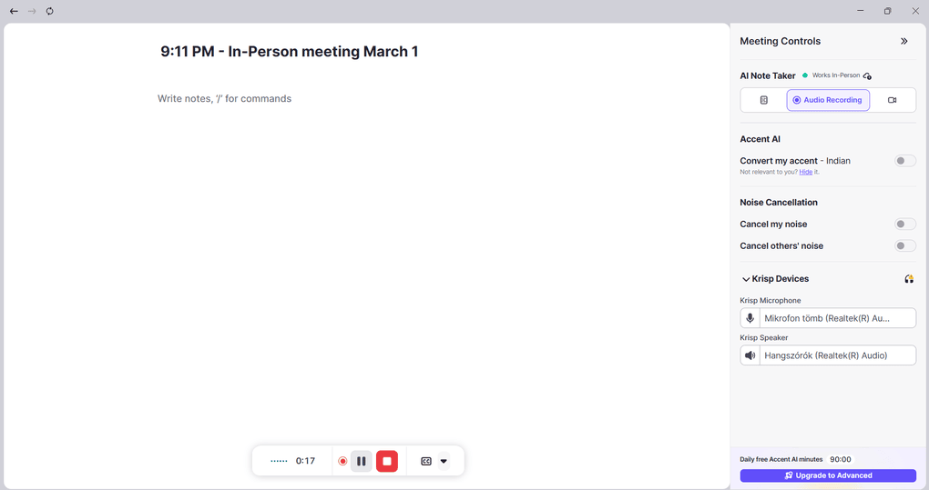The image size is (929, 490).
Task: Click the cloud info icon beside Works In-Person
Action: click(x=867, y=75)
